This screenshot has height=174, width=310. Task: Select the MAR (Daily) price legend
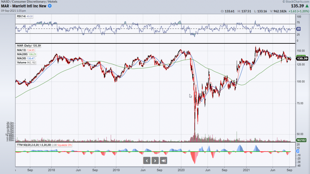[x=29, y=46]
